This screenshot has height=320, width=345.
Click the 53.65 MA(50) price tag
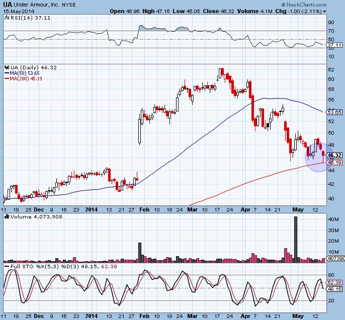[334, 113]
